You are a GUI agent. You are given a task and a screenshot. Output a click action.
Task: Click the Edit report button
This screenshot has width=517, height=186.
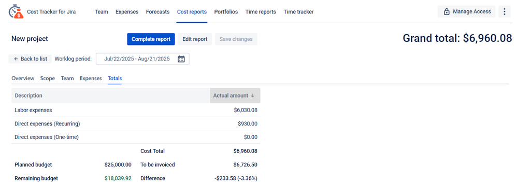coord(195,39)
